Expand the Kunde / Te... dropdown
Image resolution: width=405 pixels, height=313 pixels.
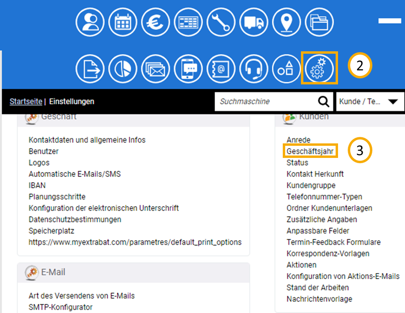tap(370, 101)
